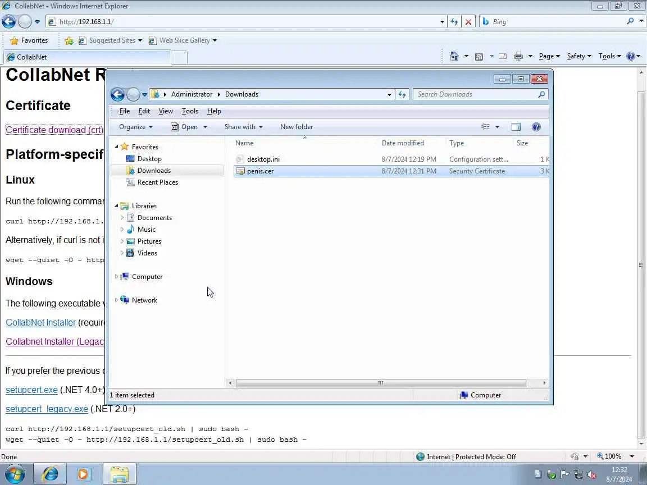647x485 pixels.
Task: Click Refresh icon beside the IE address bar
Action: pos(454,22)
